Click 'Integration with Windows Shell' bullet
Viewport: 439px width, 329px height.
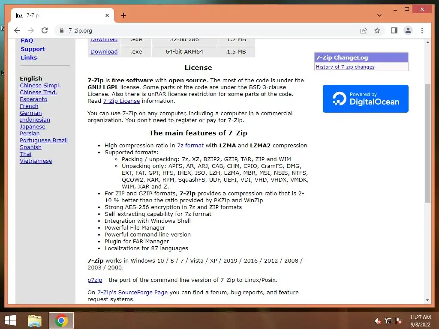(x=147, y=221)
